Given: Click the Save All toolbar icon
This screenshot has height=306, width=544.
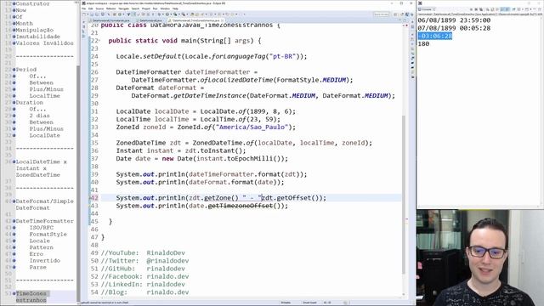Looking at the screenshot, I should 97,14.
